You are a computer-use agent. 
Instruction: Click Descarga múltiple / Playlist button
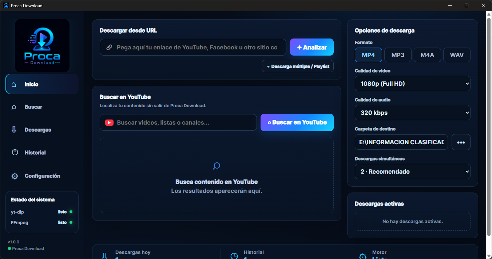click(x=298, y=66)
